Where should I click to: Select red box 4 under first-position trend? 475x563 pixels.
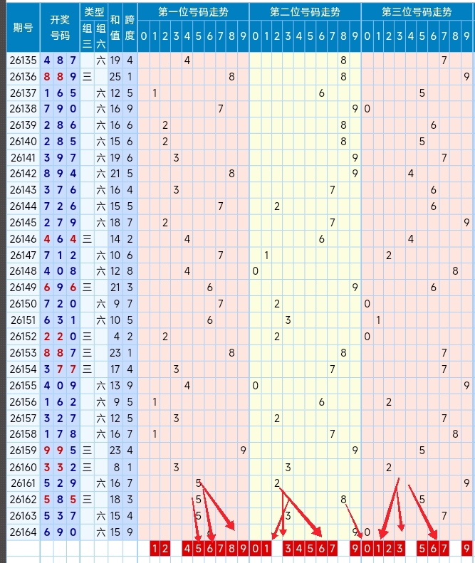(187, 548)
